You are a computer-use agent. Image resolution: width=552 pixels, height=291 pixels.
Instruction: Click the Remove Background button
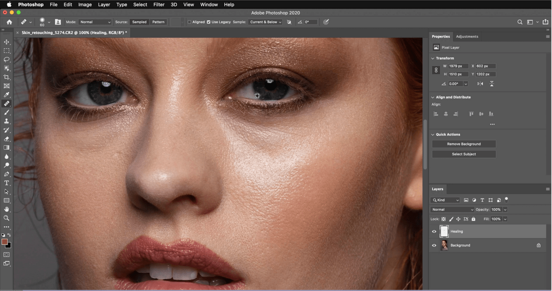click(x=464, y=144)
